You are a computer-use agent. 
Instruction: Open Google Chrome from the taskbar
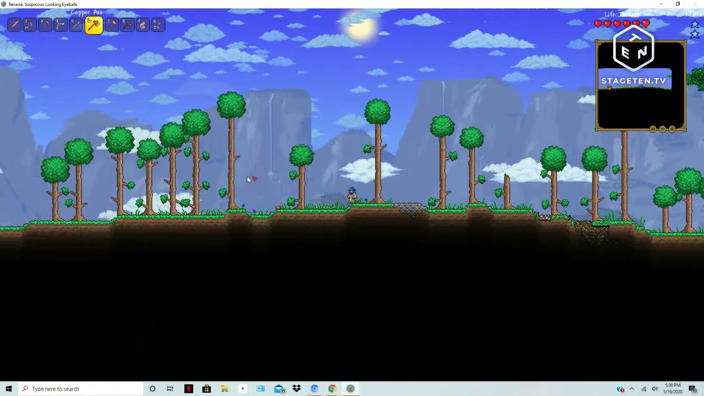pos(332,389)
